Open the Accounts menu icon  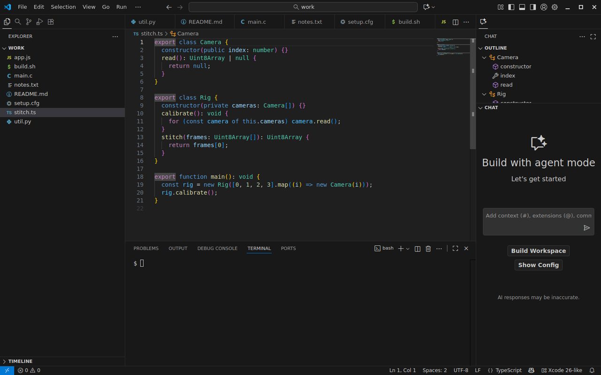click(x=544, y=7)
